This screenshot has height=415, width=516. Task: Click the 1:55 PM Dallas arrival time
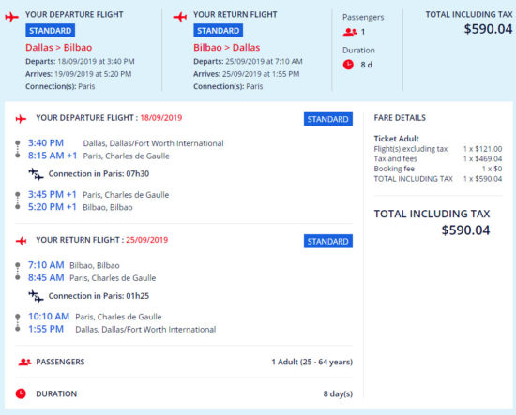coord(46,329)
